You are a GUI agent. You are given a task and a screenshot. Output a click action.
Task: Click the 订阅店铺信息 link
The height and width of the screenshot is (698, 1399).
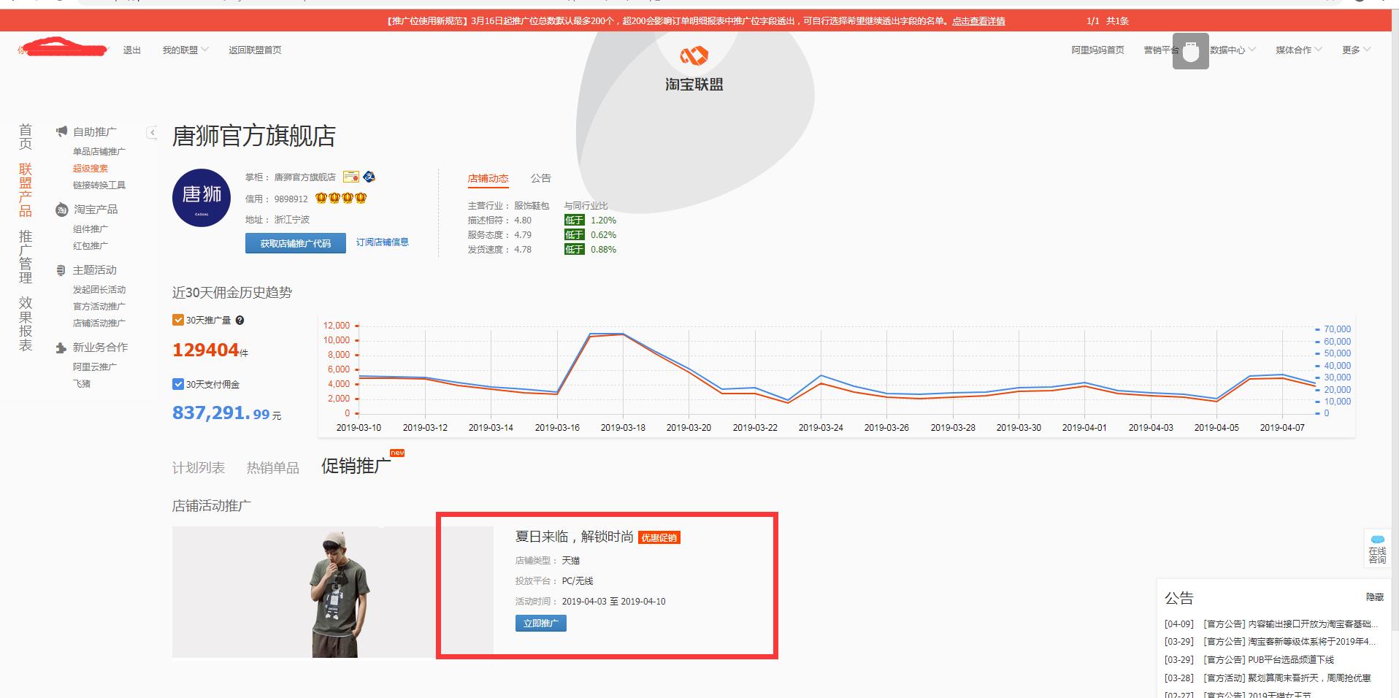(383, 242)
